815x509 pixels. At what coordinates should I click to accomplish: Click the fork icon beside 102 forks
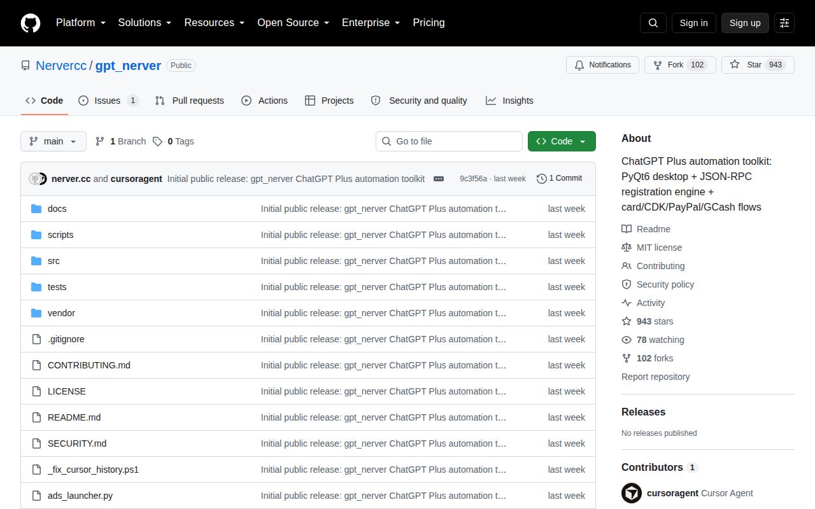[x=627, y=358]
